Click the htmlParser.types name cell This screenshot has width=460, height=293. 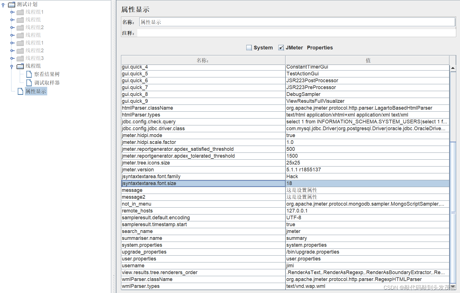[203, 115]
